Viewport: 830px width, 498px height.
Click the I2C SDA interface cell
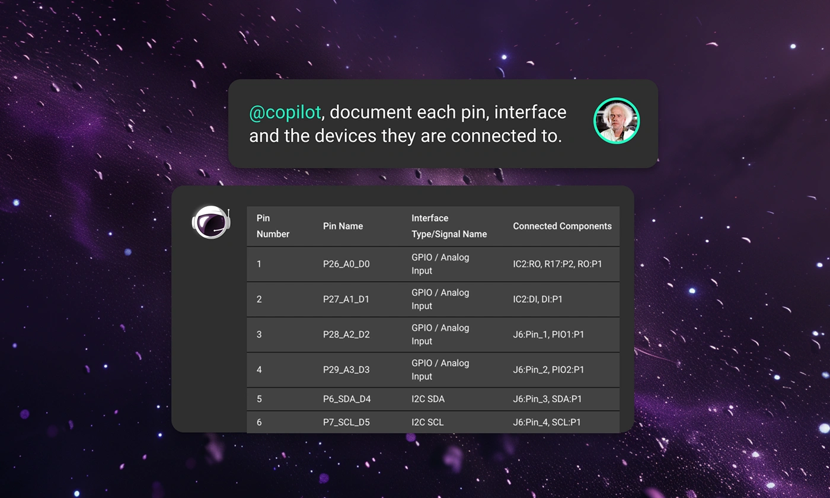pyautogui.click(x=428, y=399)
